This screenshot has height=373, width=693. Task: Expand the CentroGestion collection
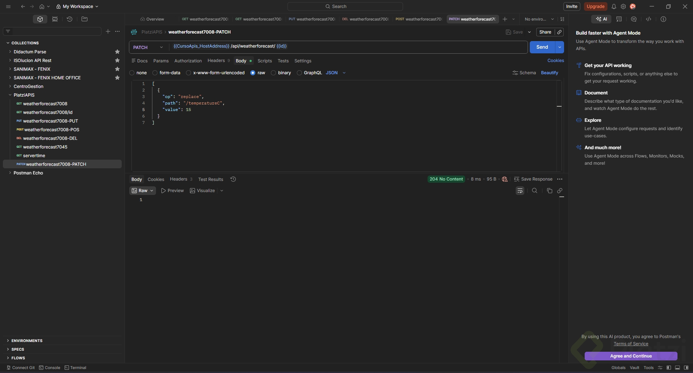[10, 86]
